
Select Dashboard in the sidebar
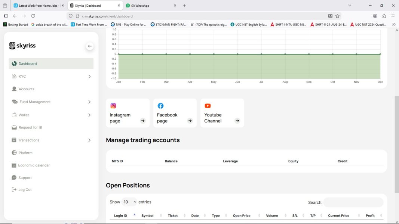click(x=51, y=63)
